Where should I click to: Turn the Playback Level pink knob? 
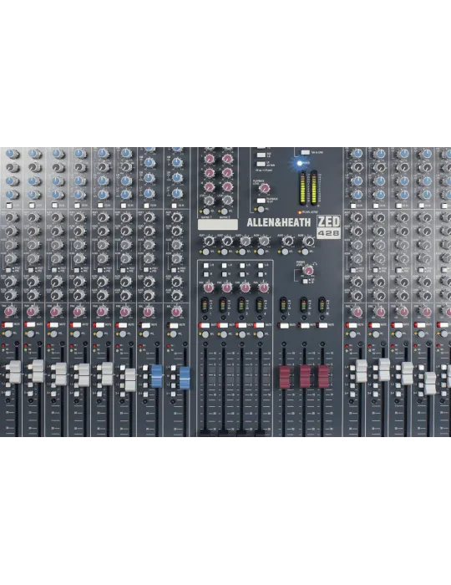pyautogui.click(x=264, y=189)
